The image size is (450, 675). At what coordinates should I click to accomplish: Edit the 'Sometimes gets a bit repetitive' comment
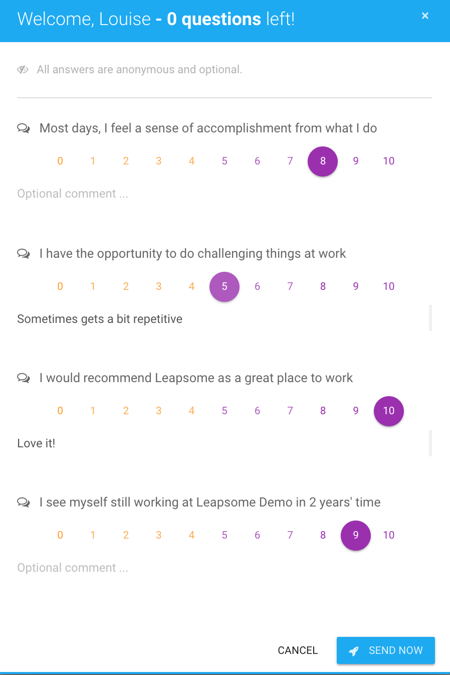point(224,319)
